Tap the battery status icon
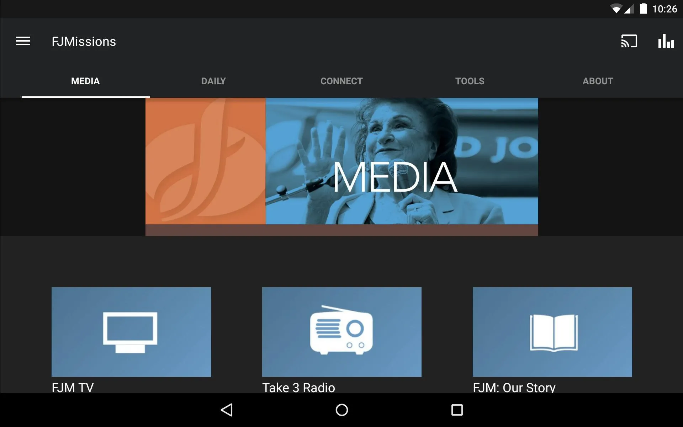 643,9
